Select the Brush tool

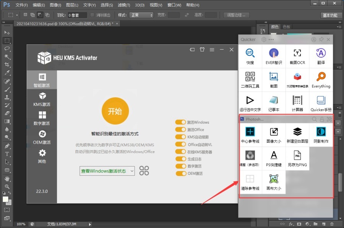[7, 89]
